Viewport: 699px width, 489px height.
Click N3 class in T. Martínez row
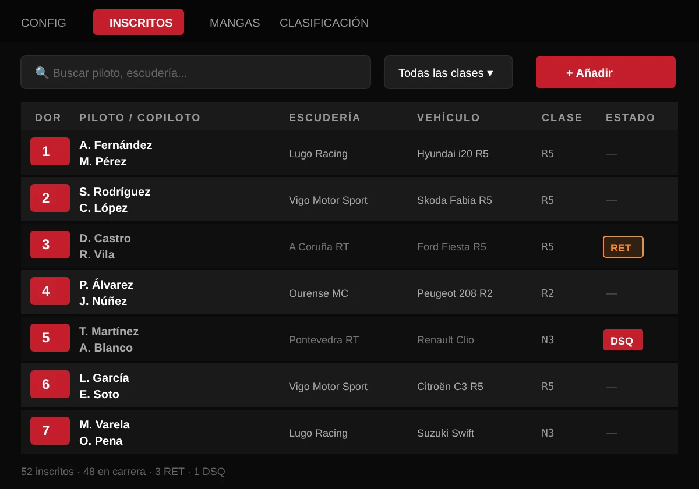pyautogui.click(x=548, y=340)
